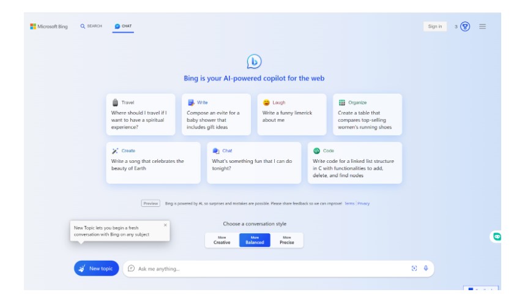Click the green chat widget on right edge
The image size is (522, 303).
coord(497,237)
